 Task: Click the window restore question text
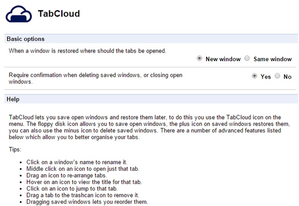click(87, 51)
